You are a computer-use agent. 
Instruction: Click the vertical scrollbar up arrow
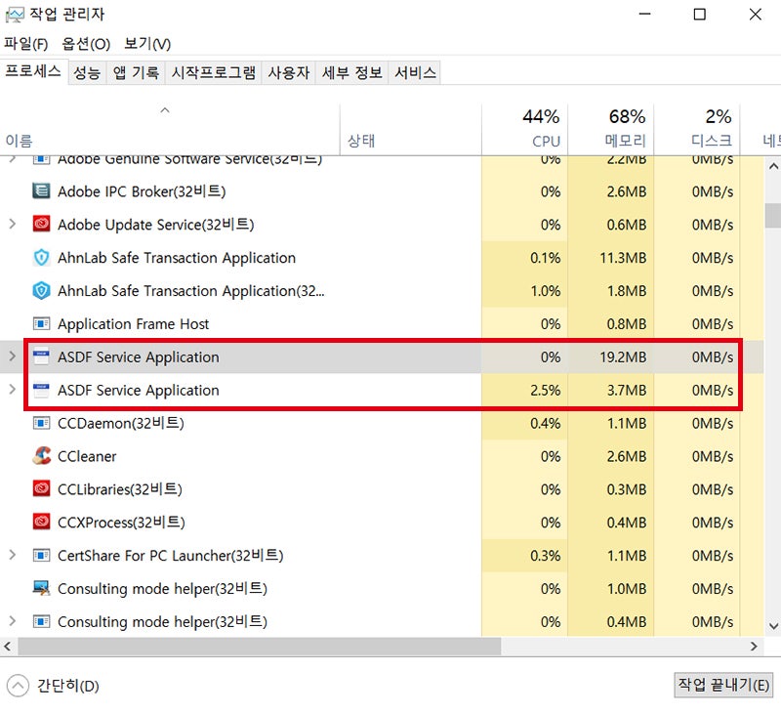[x=772, y=166]
